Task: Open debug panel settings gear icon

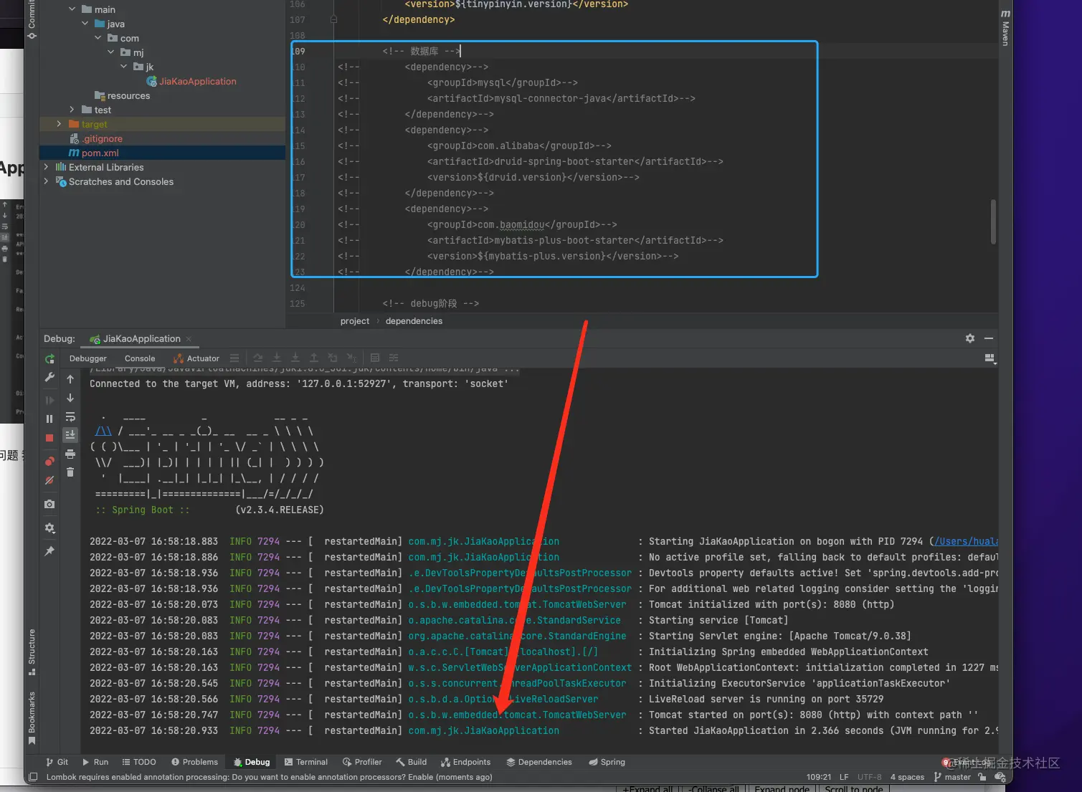Action: point(969,338)
